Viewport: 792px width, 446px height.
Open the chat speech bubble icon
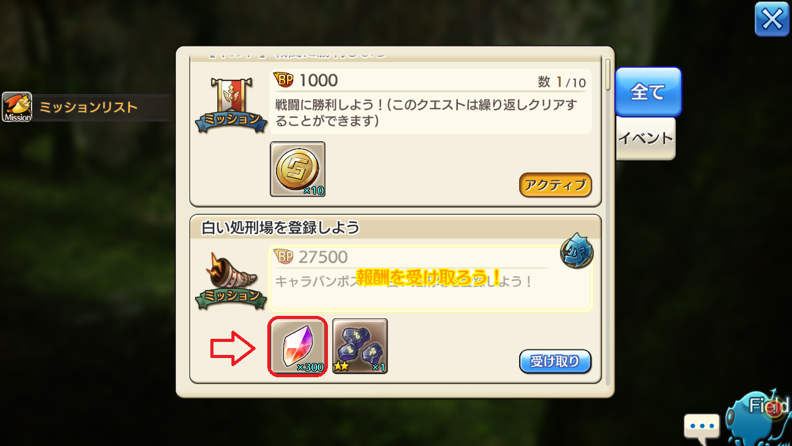[x=702, y=427]
